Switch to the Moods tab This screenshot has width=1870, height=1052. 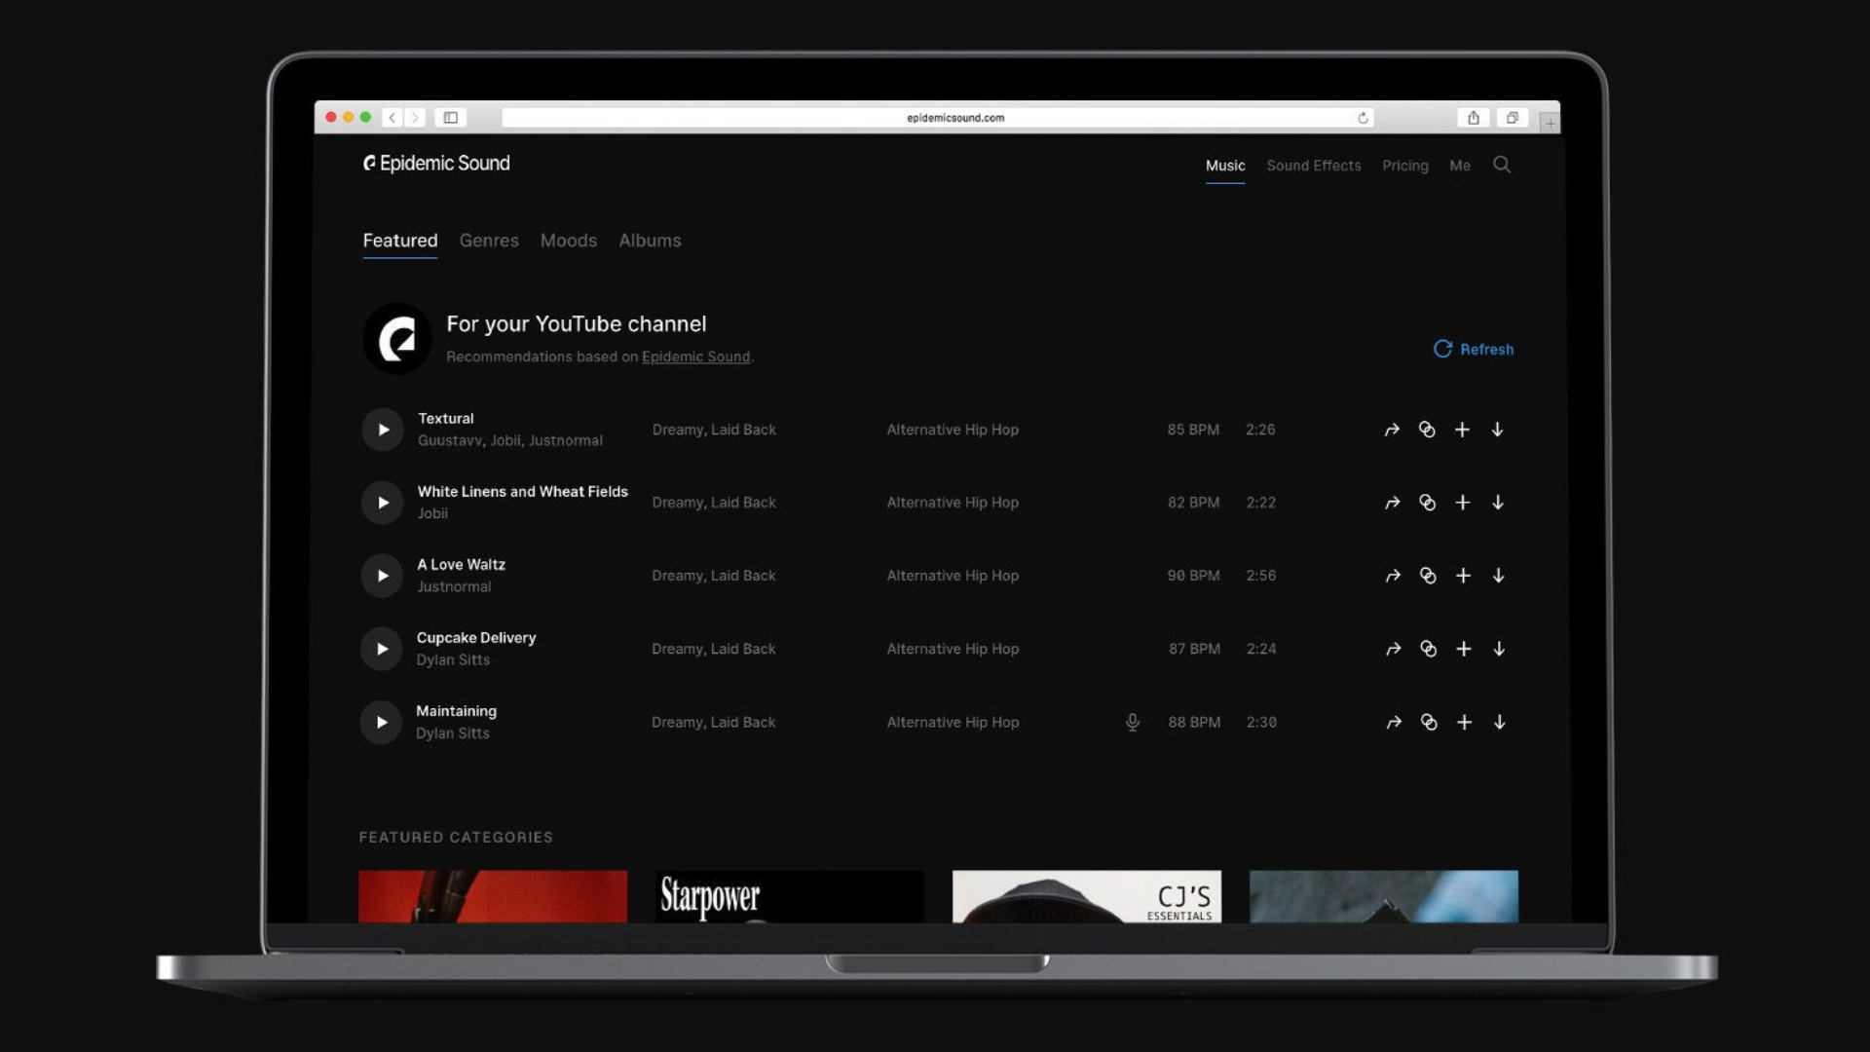(569, 241)
